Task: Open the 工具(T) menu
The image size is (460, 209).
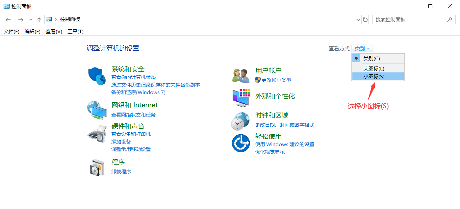Action: pos(75,32)
